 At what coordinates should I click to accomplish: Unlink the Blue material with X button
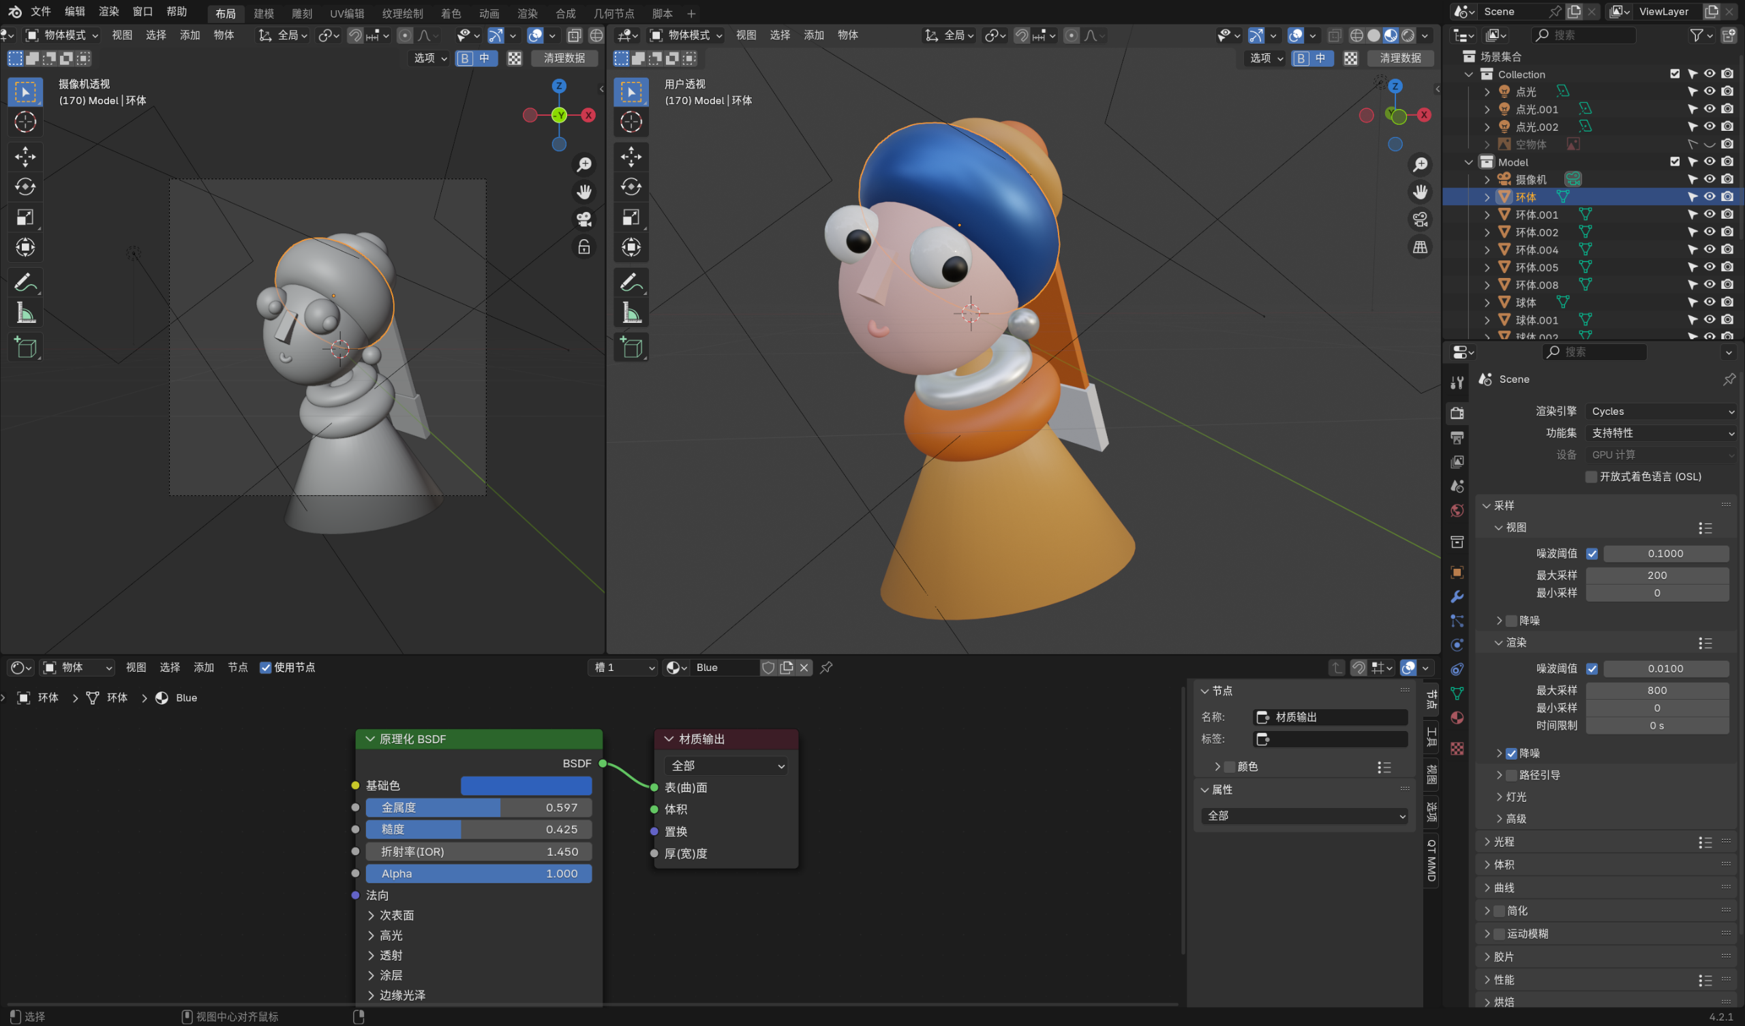(x=804, y=668)
